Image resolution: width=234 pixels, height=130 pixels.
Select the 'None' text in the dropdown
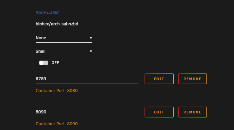[x=41, y=38]
